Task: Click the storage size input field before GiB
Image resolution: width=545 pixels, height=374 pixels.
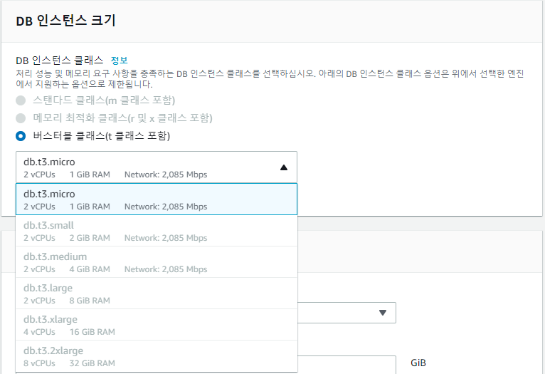Action: pos(346,364)
